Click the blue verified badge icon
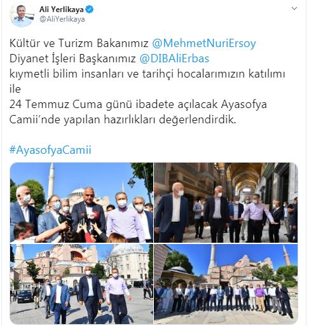 (90, 10)
